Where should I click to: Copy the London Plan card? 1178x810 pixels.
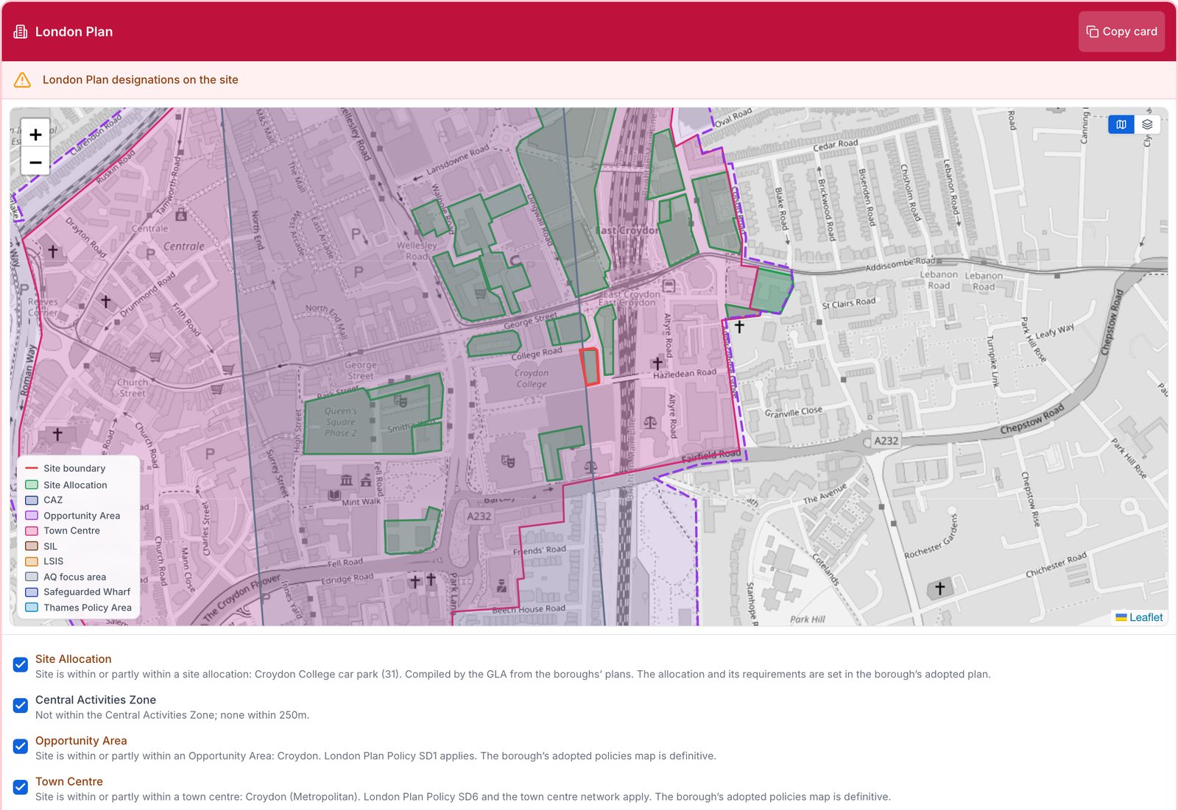1121,32
